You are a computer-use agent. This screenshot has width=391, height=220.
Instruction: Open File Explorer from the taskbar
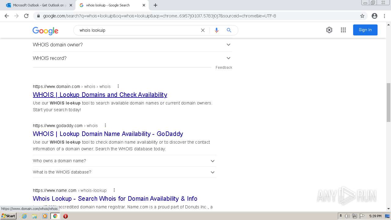coord(35,216)
